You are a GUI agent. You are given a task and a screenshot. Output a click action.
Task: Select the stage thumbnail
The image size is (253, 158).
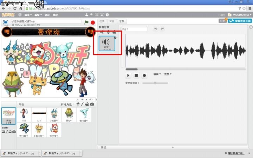click(8, 116)
